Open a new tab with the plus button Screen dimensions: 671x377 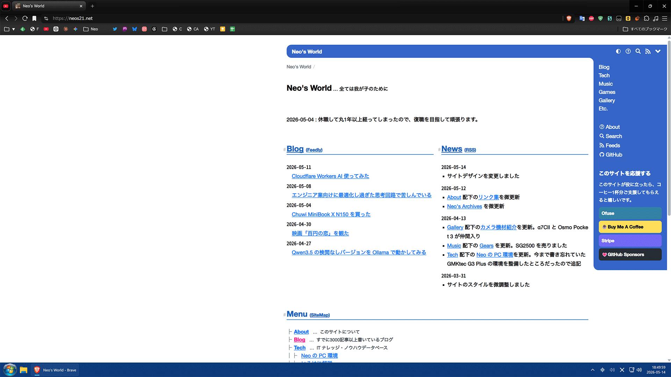[x=92, y=6]
